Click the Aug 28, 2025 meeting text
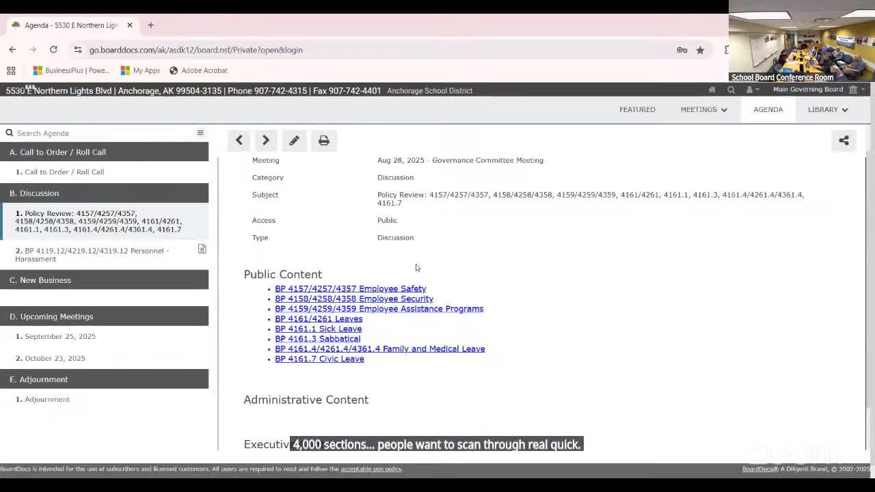 tap(460, 161)
